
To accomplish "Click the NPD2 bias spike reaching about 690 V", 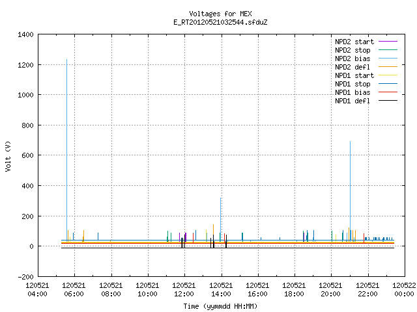I will (351, 191).
